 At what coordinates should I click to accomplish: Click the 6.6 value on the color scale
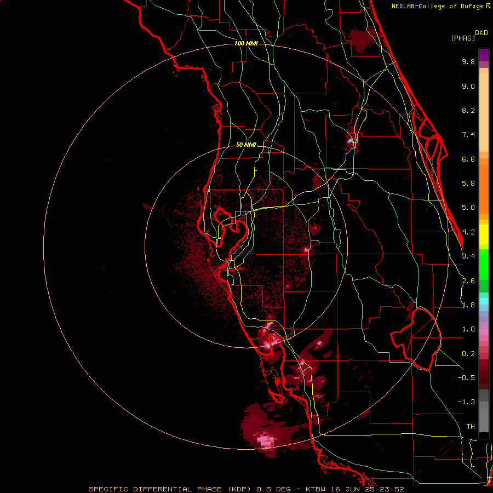click(468, 159)
